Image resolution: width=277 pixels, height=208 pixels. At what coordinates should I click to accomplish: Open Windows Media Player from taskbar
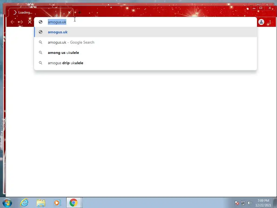(57, 203)
